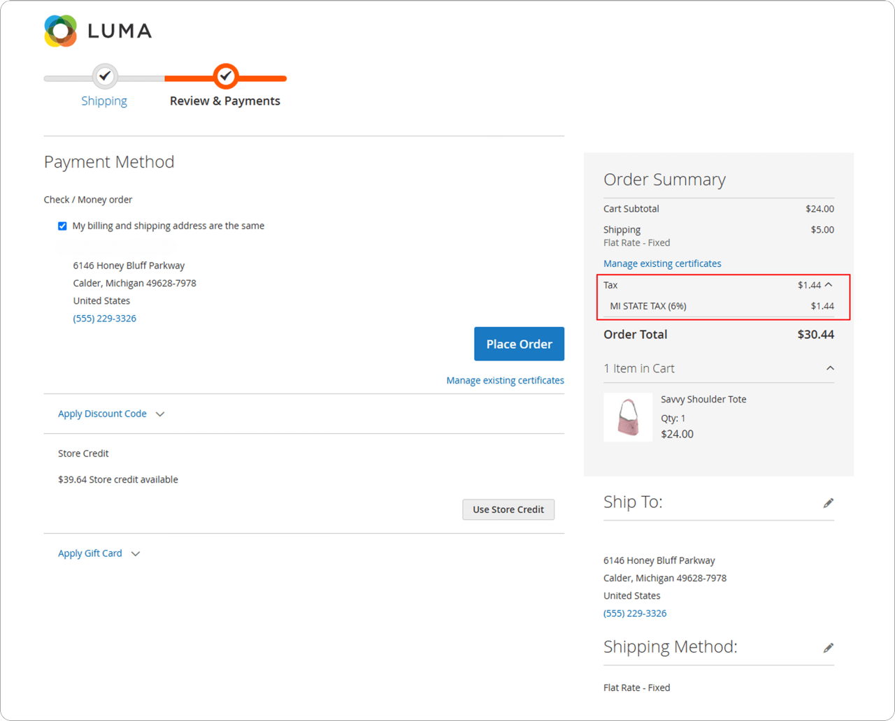Click the Savvy Shoulder Tote product image
The height and width of the screenshot is (721, 895).
[628, 417]
